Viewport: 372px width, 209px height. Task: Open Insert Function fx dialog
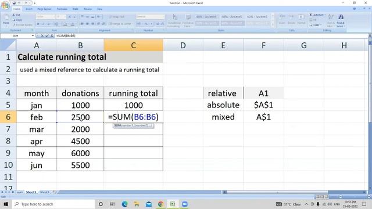pyautogui.click(x=52, y=36)
